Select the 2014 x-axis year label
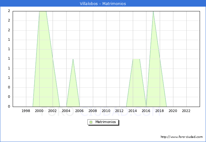The width and height of the screenshot is (206, 142). pyautogui.click(x=133, y=111)
